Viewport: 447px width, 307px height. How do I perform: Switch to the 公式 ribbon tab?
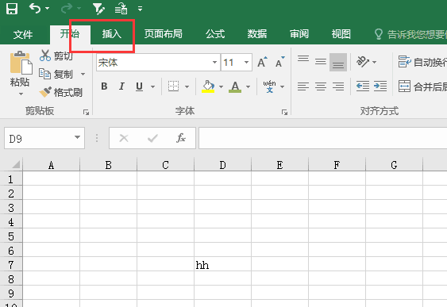click(215, 34)
